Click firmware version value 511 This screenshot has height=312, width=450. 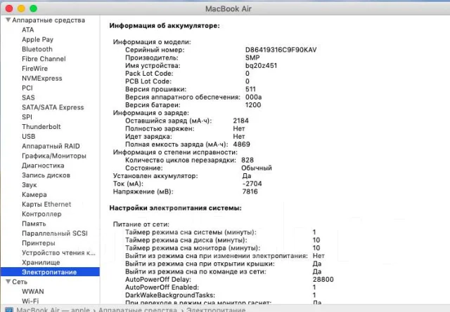click(250, 89)
